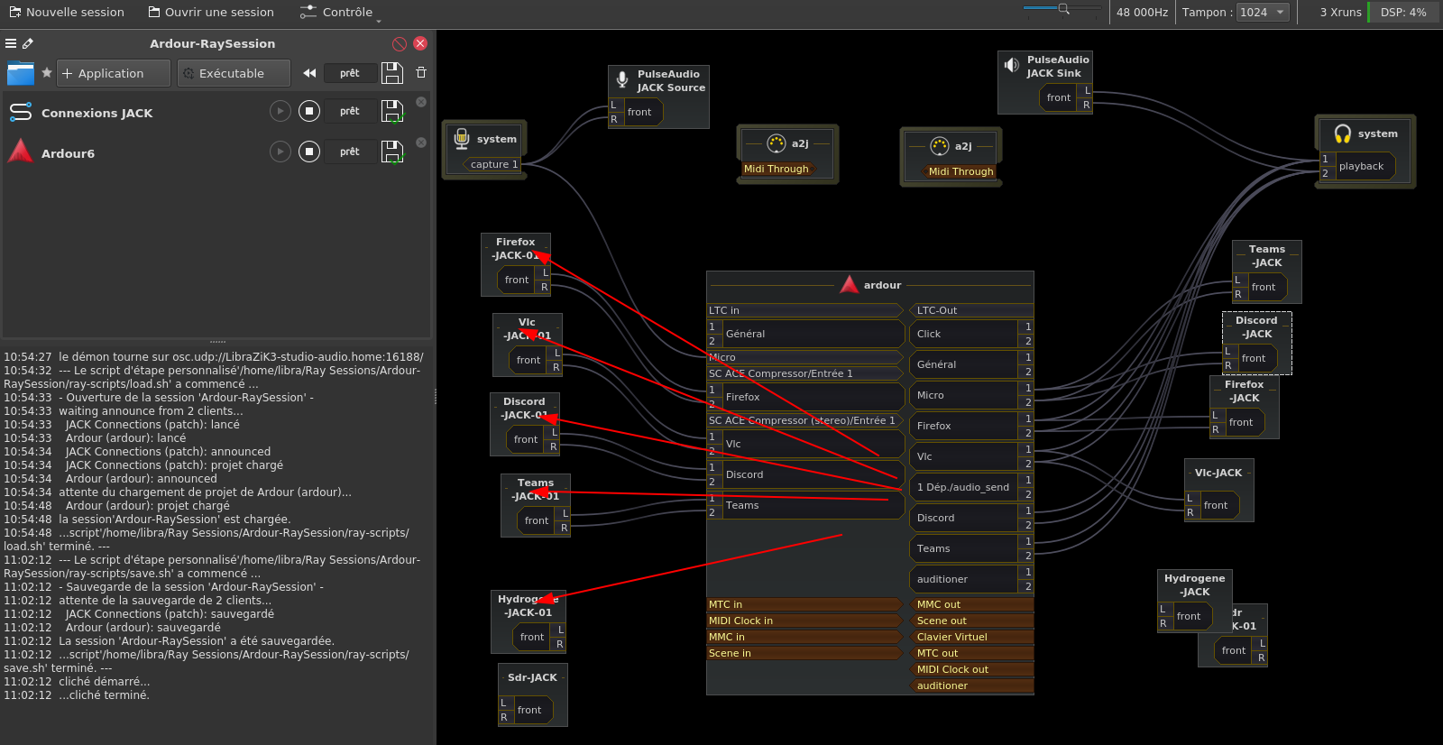Adjust the patchbay zoom slider
This screenshot has height=745, width=1443.
pos(1063,9)
